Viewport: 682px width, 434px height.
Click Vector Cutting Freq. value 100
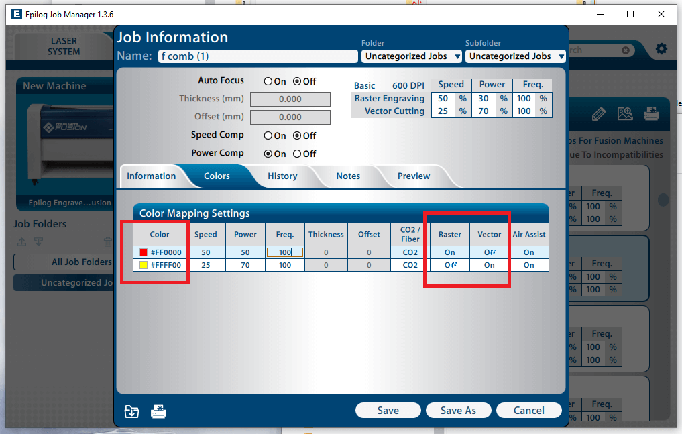pyautogui.click(x=524, y=111)
